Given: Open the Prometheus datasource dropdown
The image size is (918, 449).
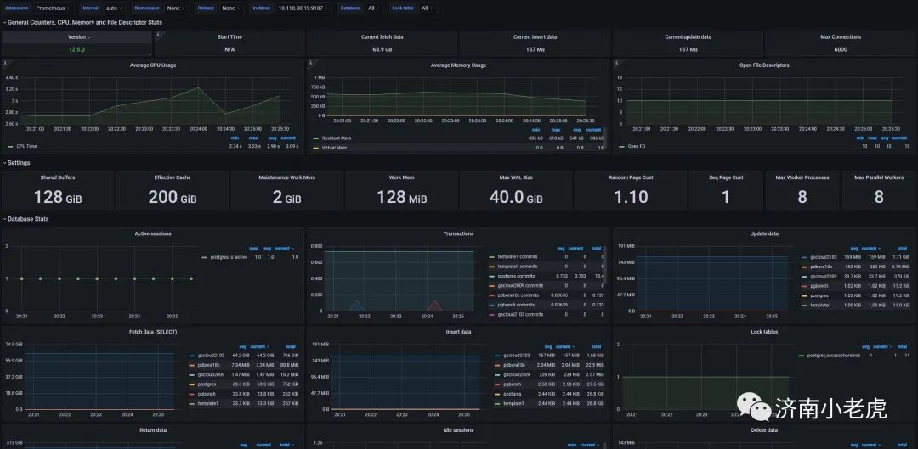Looking at the screenshot, I should [x=52, y=8].
